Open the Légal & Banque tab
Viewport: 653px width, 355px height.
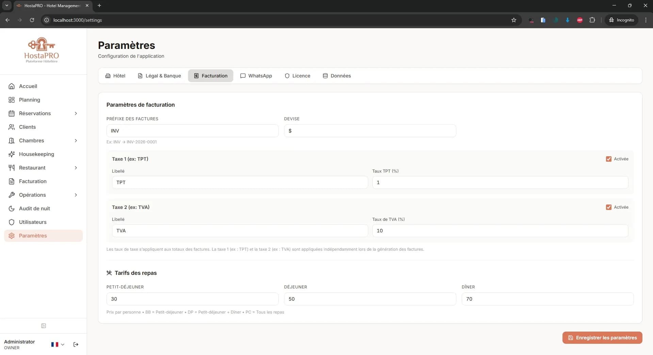[x=159, y=76]
